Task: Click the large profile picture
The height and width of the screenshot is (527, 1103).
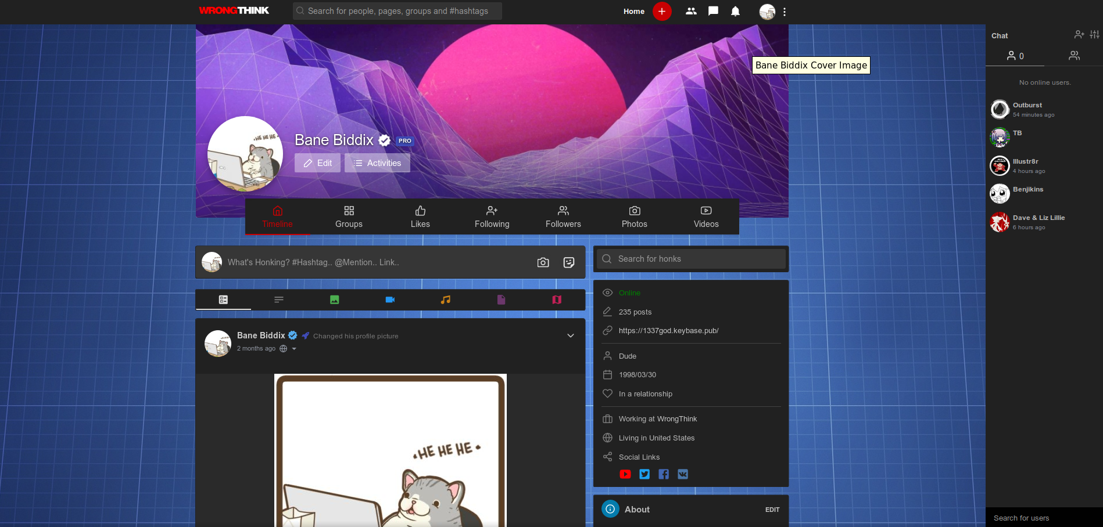Action: pyautogui.click(x=245, y=154)
